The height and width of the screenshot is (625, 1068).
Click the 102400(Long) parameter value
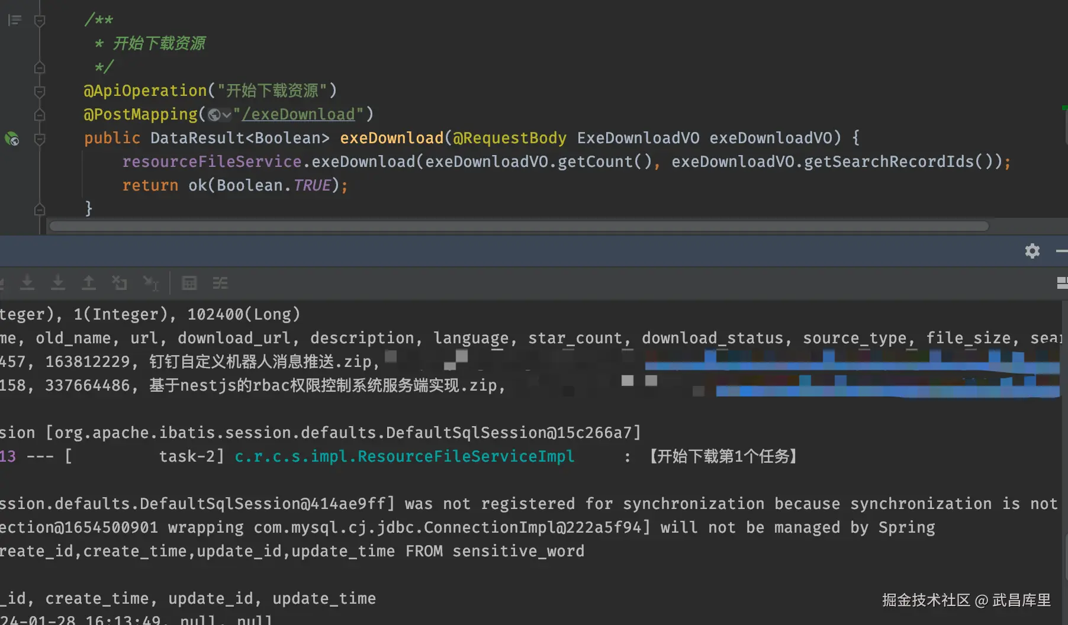click(x=244, y=314)
